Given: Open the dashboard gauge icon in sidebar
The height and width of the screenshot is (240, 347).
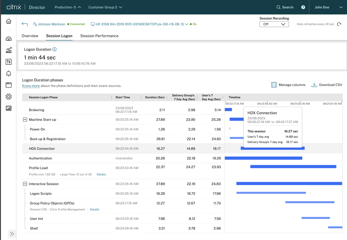Looking at the screenshot, I should tap(9, 39).
